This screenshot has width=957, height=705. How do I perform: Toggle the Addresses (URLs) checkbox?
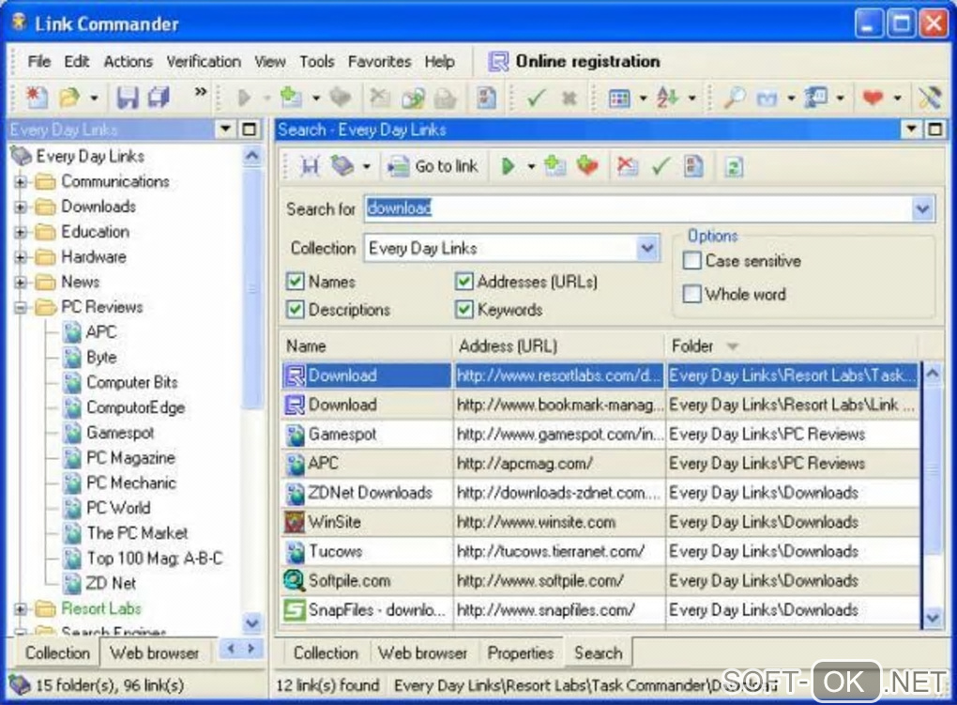463,282
